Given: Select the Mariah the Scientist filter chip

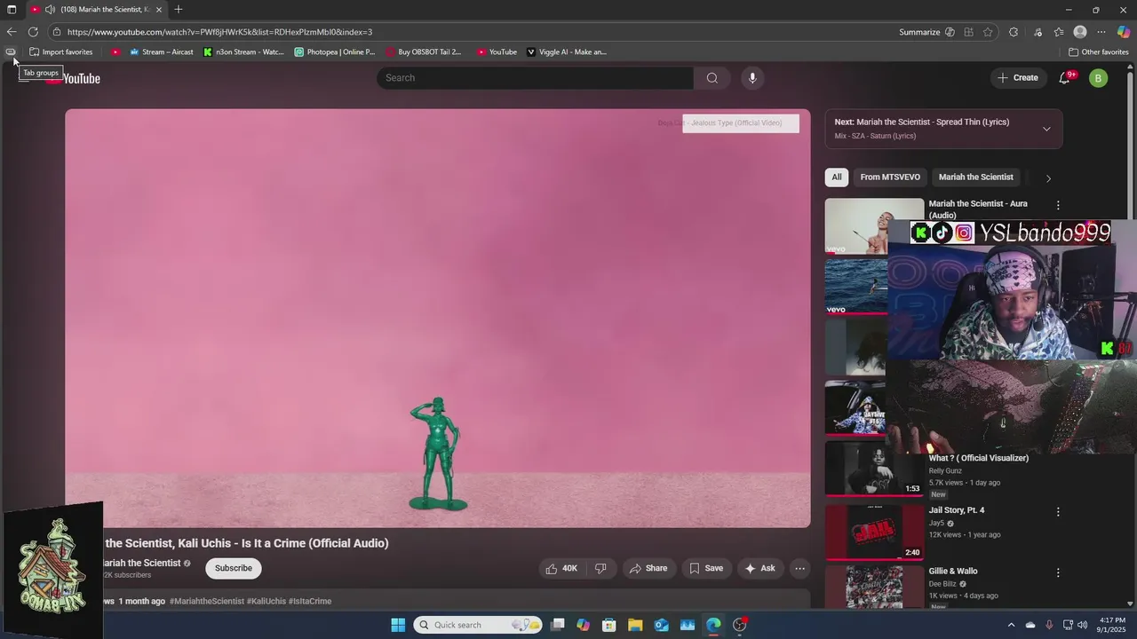Looking at the screenshot, I should [975, 177].
